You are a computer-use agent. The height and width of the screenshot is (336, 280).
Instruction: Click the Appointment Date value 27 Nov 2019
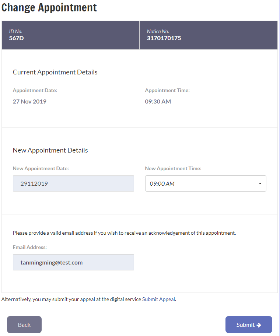[29, 101]
